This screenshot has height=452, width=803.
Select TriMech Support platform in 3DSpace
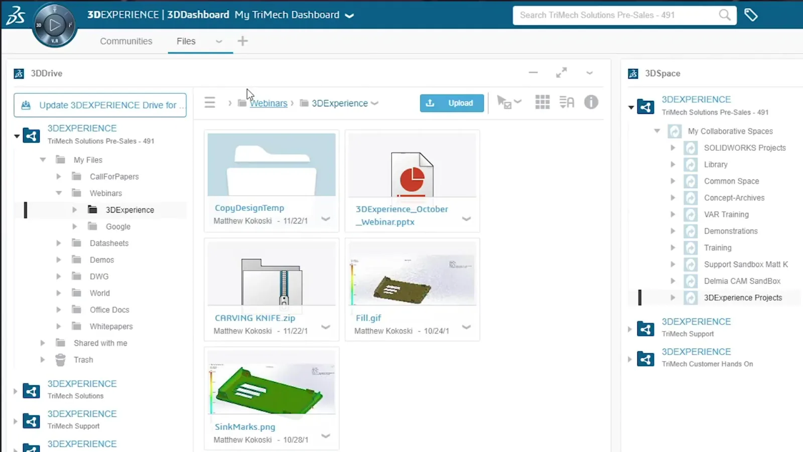(x=696, y=327)
